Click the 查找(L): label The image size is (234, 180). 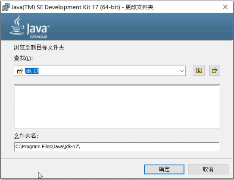pyautogui.click(x=23, y=58)
